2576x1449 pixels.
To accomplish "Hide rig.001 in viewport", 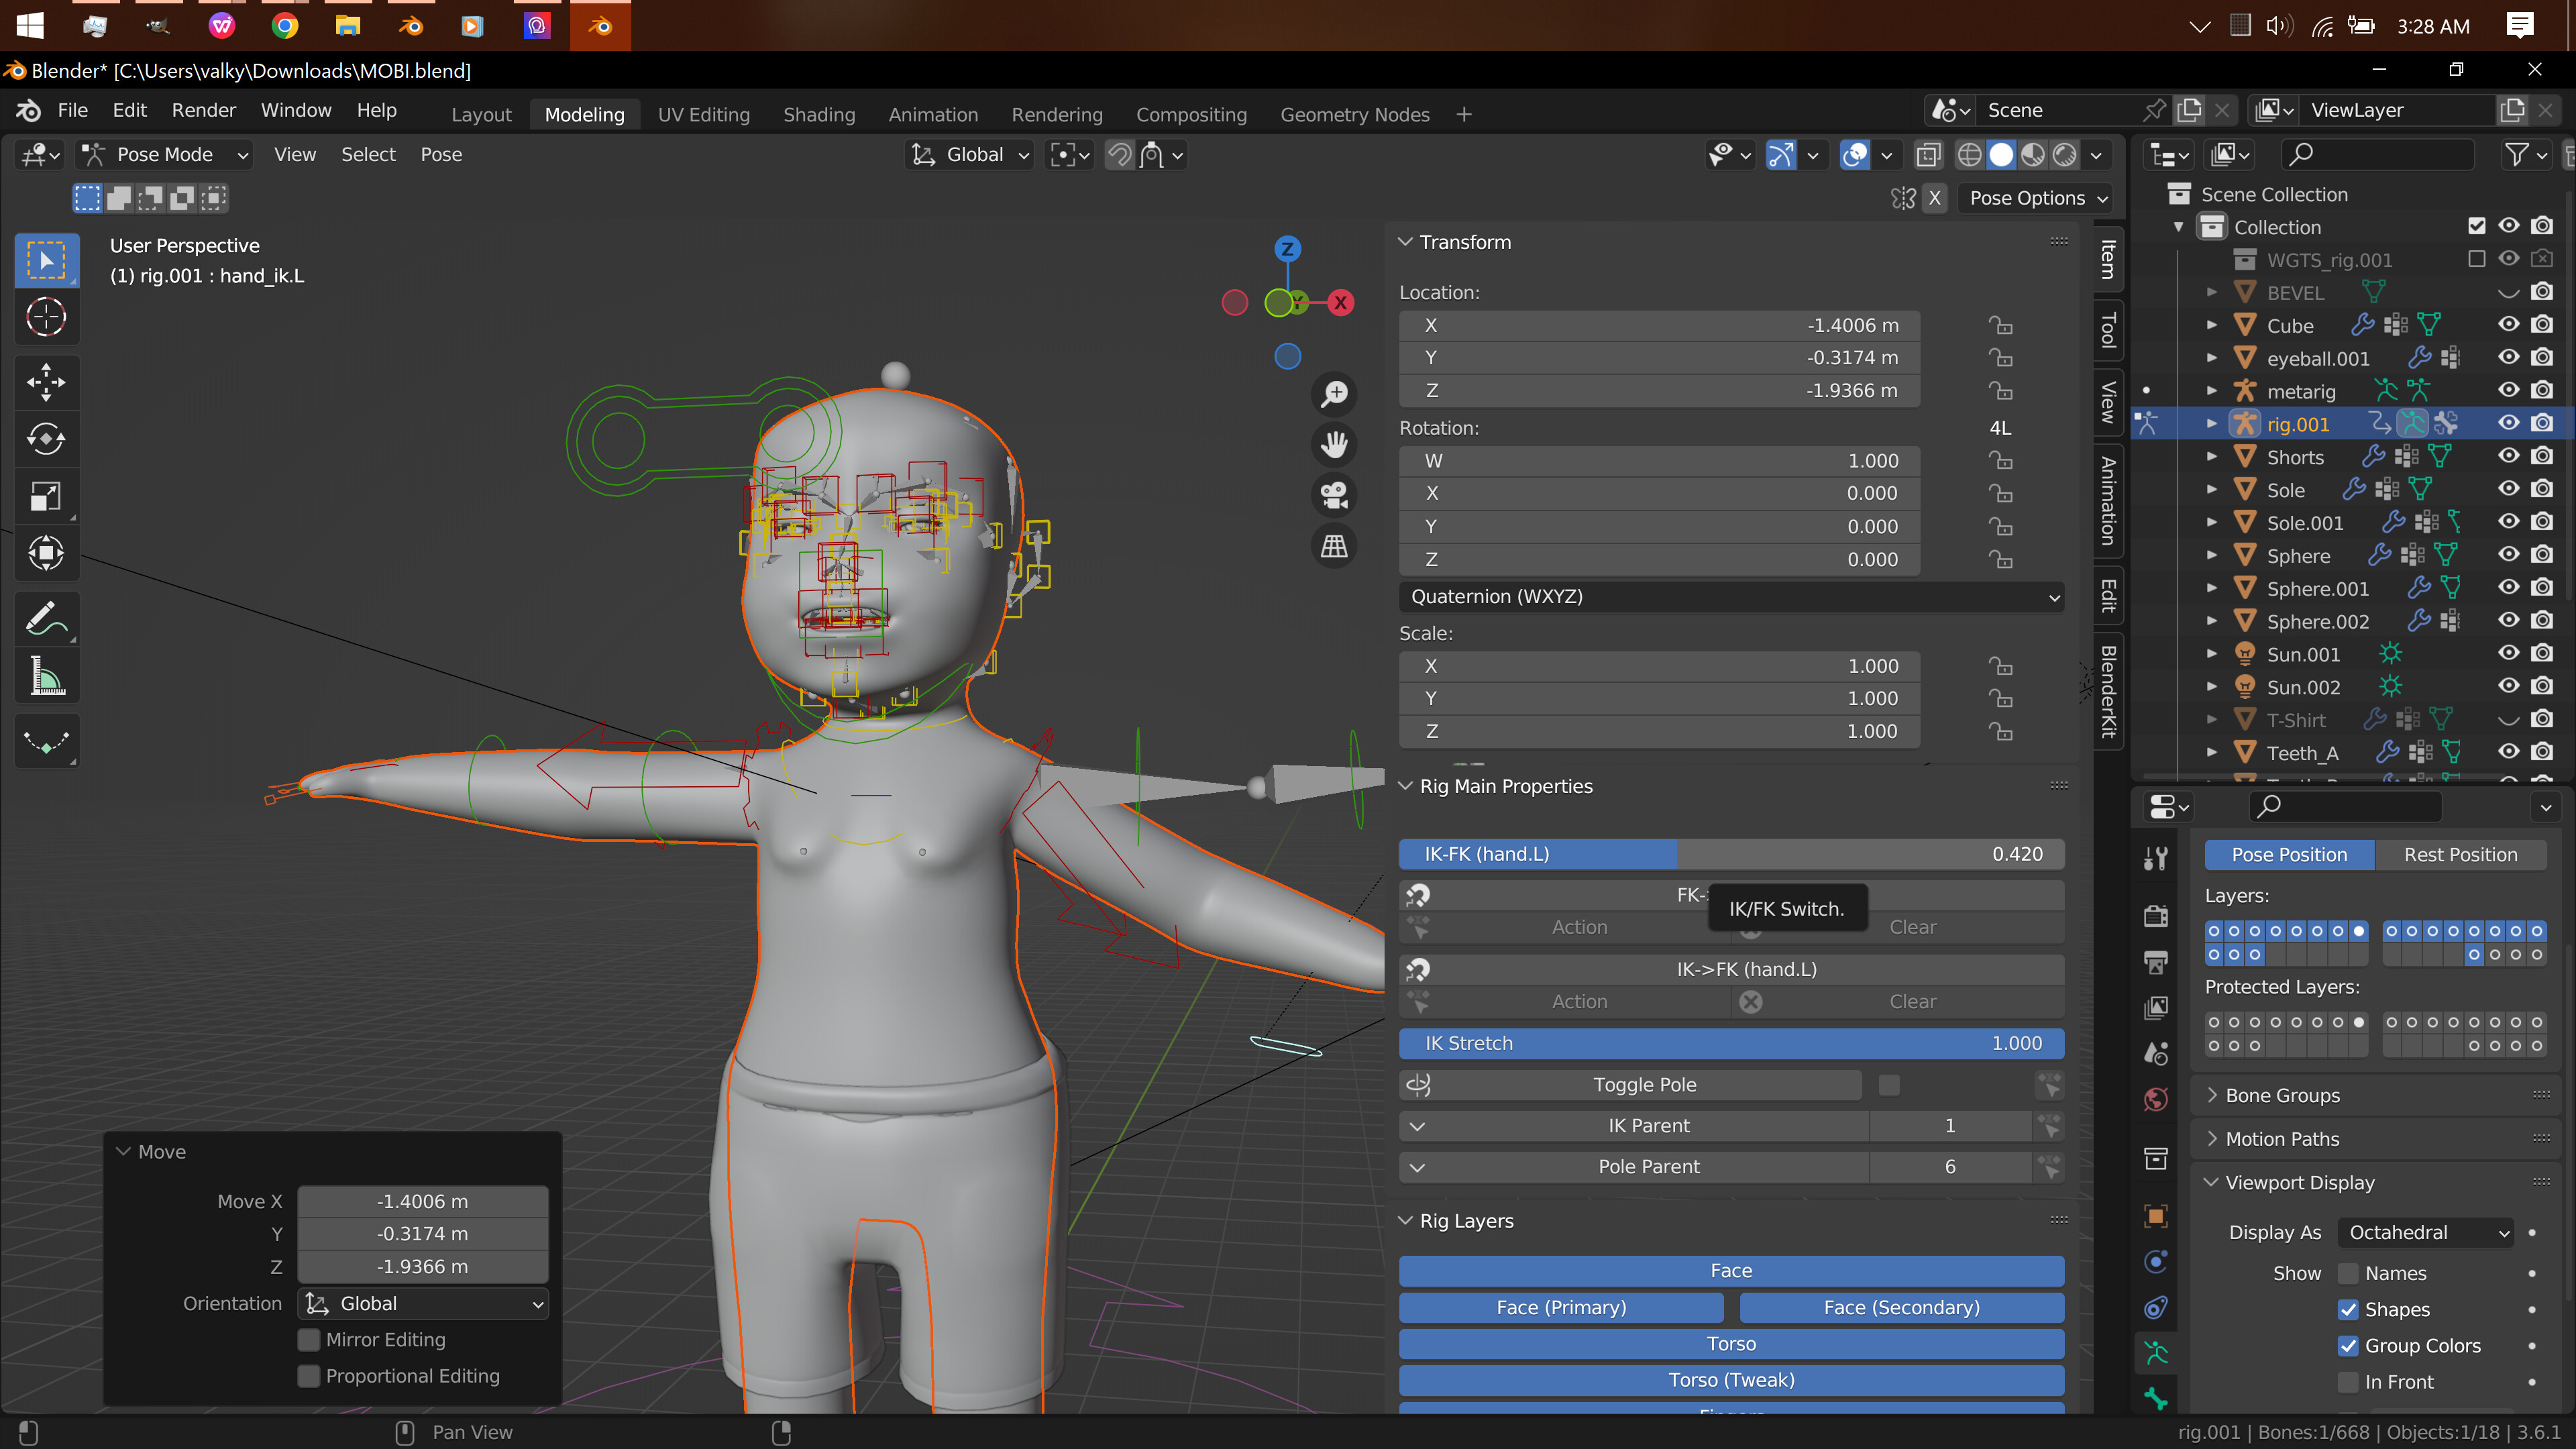I will (x=2508, y=423).
